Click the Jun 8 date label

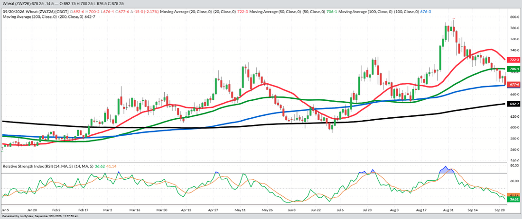[292, 210]
